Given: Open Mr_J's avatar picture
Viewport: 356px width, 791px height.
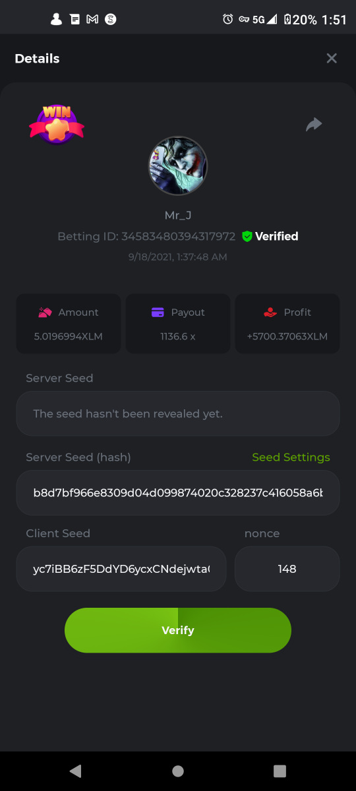Looking at the screenshot, I should click(178, 166).
